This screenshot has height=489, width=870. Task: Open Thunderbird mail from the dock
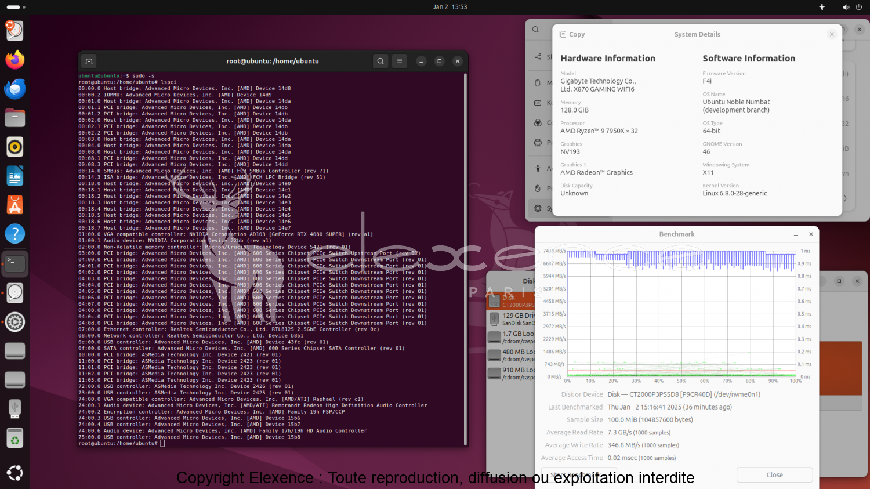14,89
